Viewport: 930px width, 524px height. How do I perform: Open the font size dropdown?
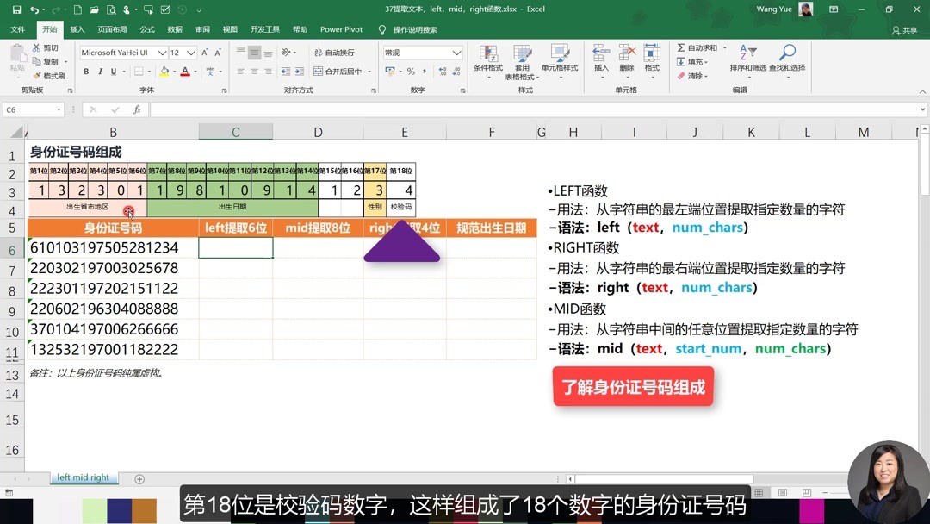pos(190,53)
